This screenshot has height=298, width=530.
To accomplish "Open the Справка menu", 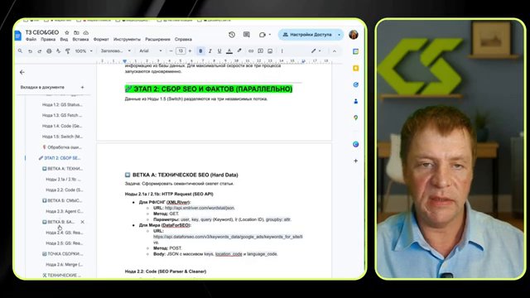I will pos(183,40).
